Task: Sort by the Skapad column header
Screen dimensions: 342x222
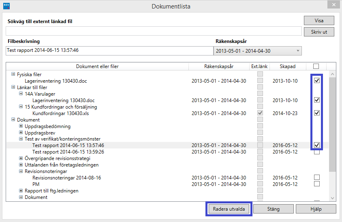Action: (x=288, y=66)
